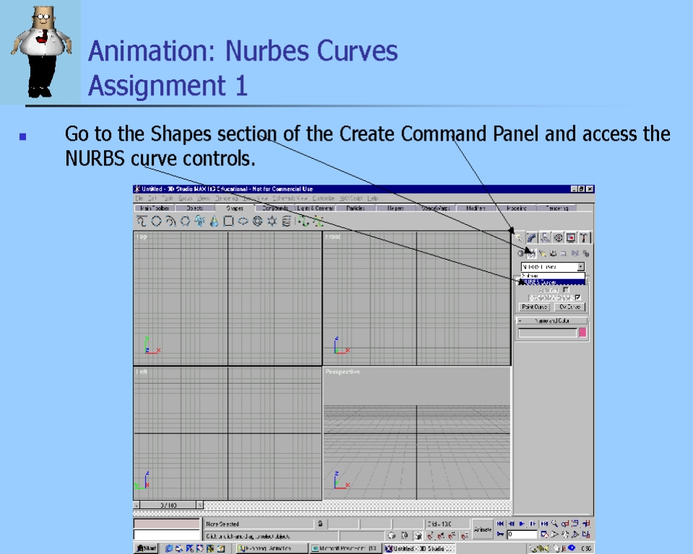The image size is (693, 554).
Task: Open the Hierarchy panel tab
Action: pyautogui.click(x=545, y=237)
